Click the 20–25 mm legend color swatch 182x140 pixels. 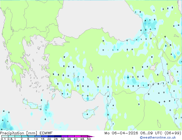(51, 136)
